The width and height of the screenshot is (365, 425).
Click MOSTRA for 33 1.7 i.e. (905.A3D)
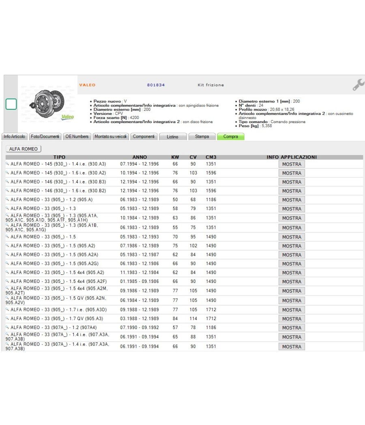(x=292, y=310)
